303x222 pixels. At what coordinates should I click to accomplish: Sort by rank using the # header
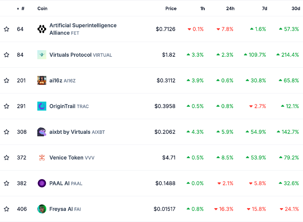23,9
